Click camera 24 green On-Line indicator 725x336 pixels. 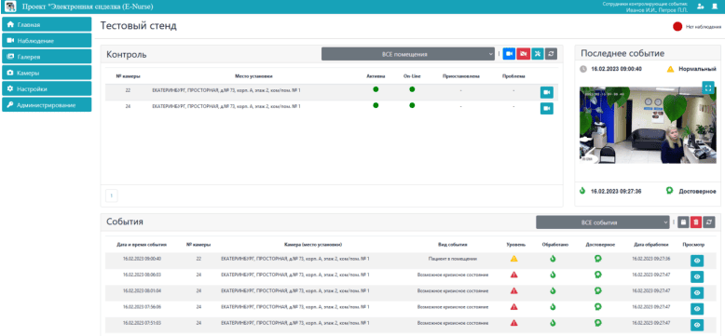coord(412,105)
